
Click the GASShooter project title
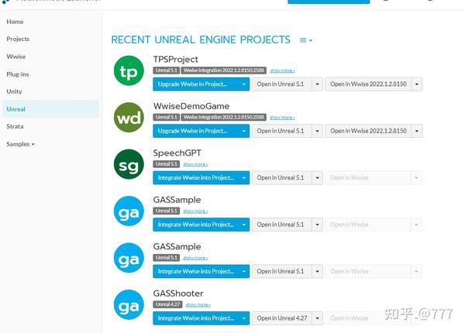pyautogui.click(x=178, y=294)
